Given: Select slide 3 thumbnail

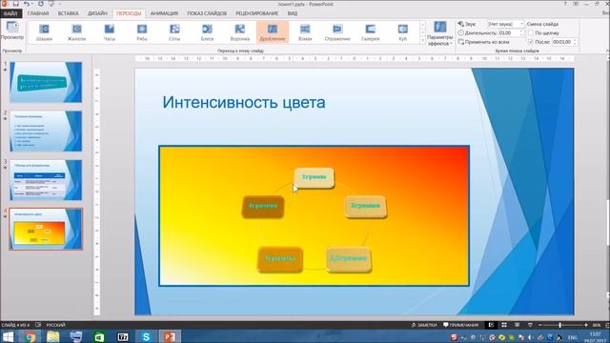Looking at the screenshot, I should point(46,180).
